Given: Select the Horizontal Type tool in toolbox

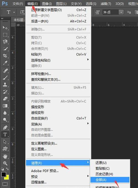Looking at the screenshot, I should pos(5,134).
